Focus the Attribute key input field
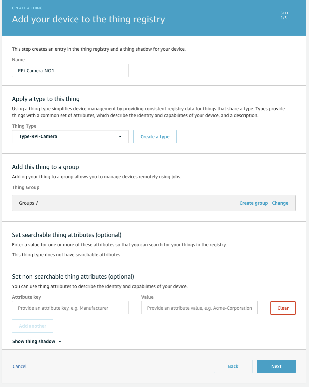 (70, 308)
